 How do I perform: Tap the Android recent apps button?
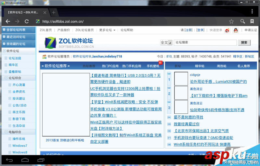point(41,160)
